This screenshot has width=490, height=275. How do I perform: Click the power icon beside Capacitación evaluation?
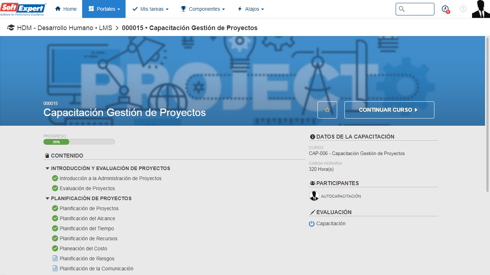312,224
